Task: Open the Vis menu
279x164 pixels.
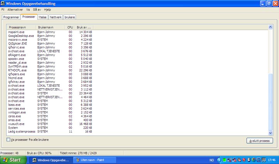Action: coord(28,10)
